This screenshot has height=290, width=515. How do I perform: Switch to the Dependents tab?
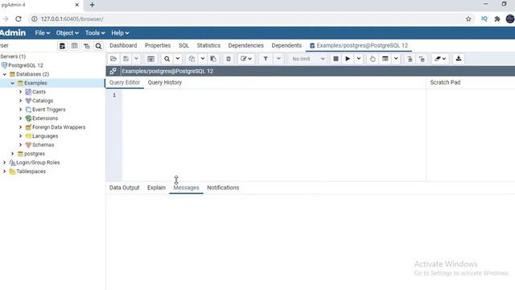coord(286,45)
